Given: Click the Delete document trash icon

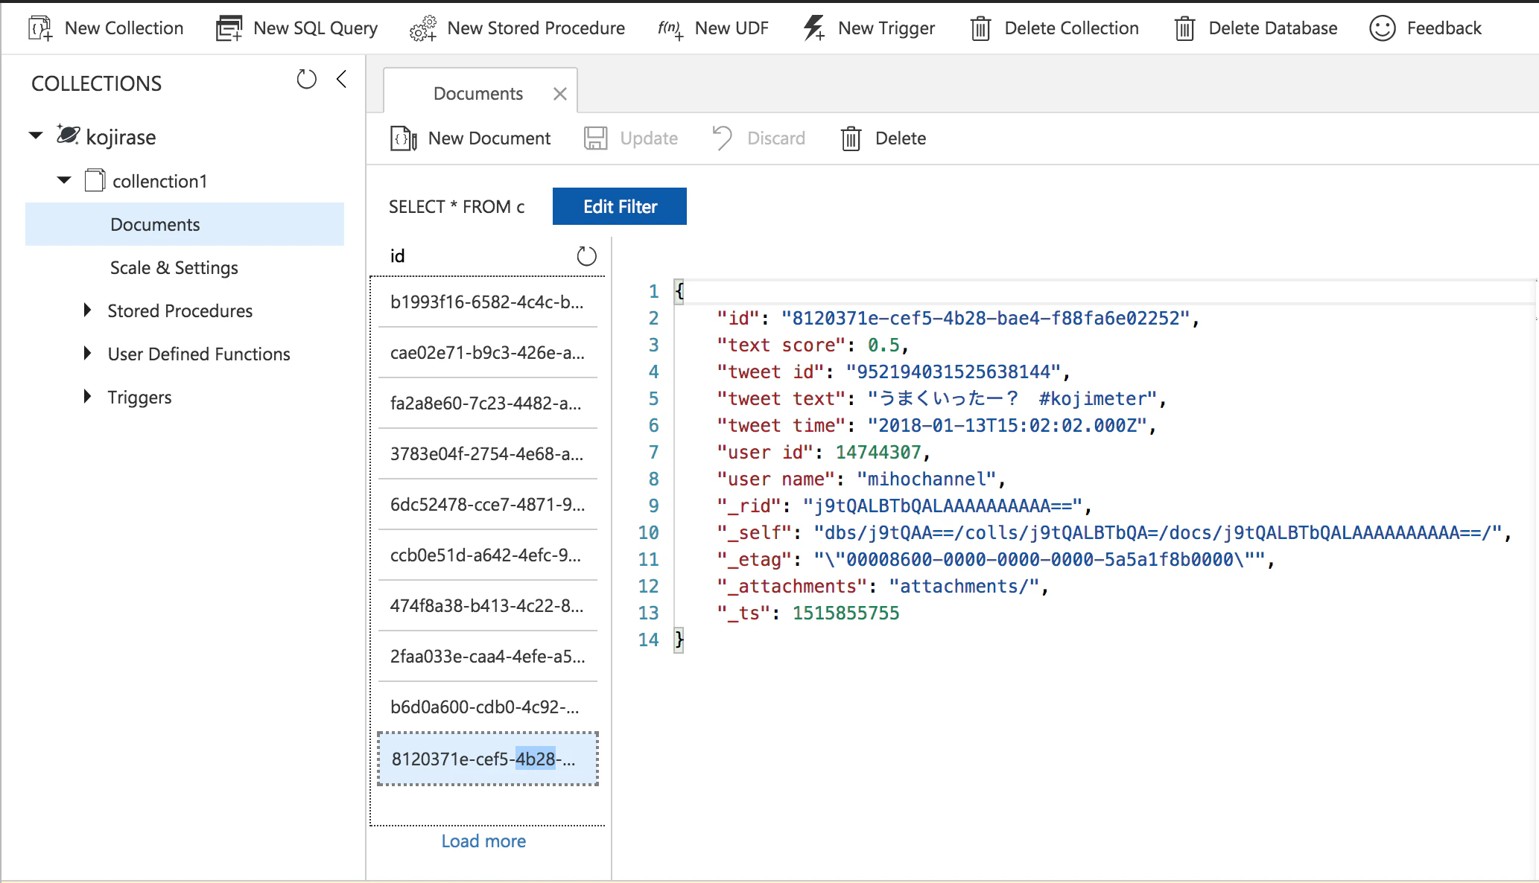Looking at the screenshot, I should [851, 138].
